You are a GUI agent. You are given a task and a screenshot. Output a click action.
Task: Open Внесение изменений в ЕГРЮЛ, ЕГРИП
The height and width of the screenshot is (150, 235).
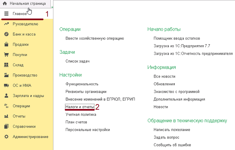coord(100,99)
